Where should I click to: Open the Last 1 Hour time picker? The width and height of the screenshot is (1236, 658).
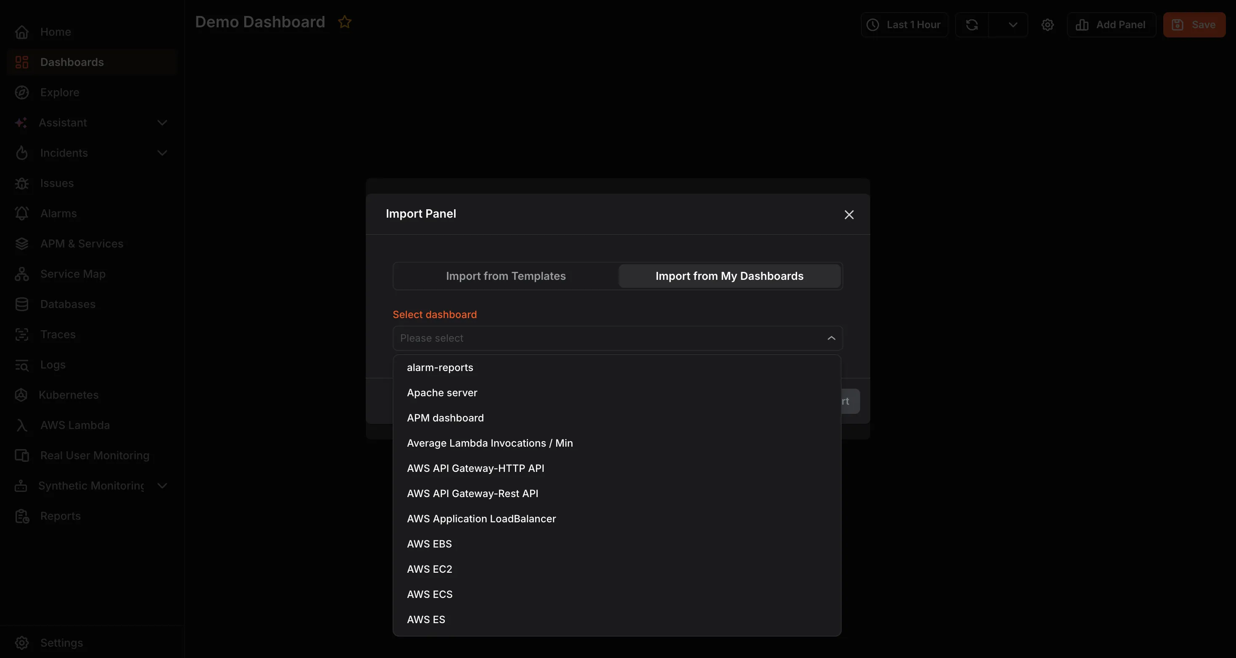click(904, 25)
